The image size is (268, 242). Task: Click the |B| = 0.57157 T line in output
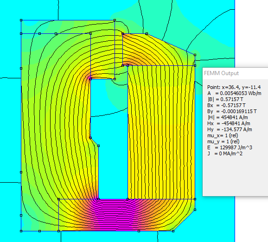coord(225,99)
